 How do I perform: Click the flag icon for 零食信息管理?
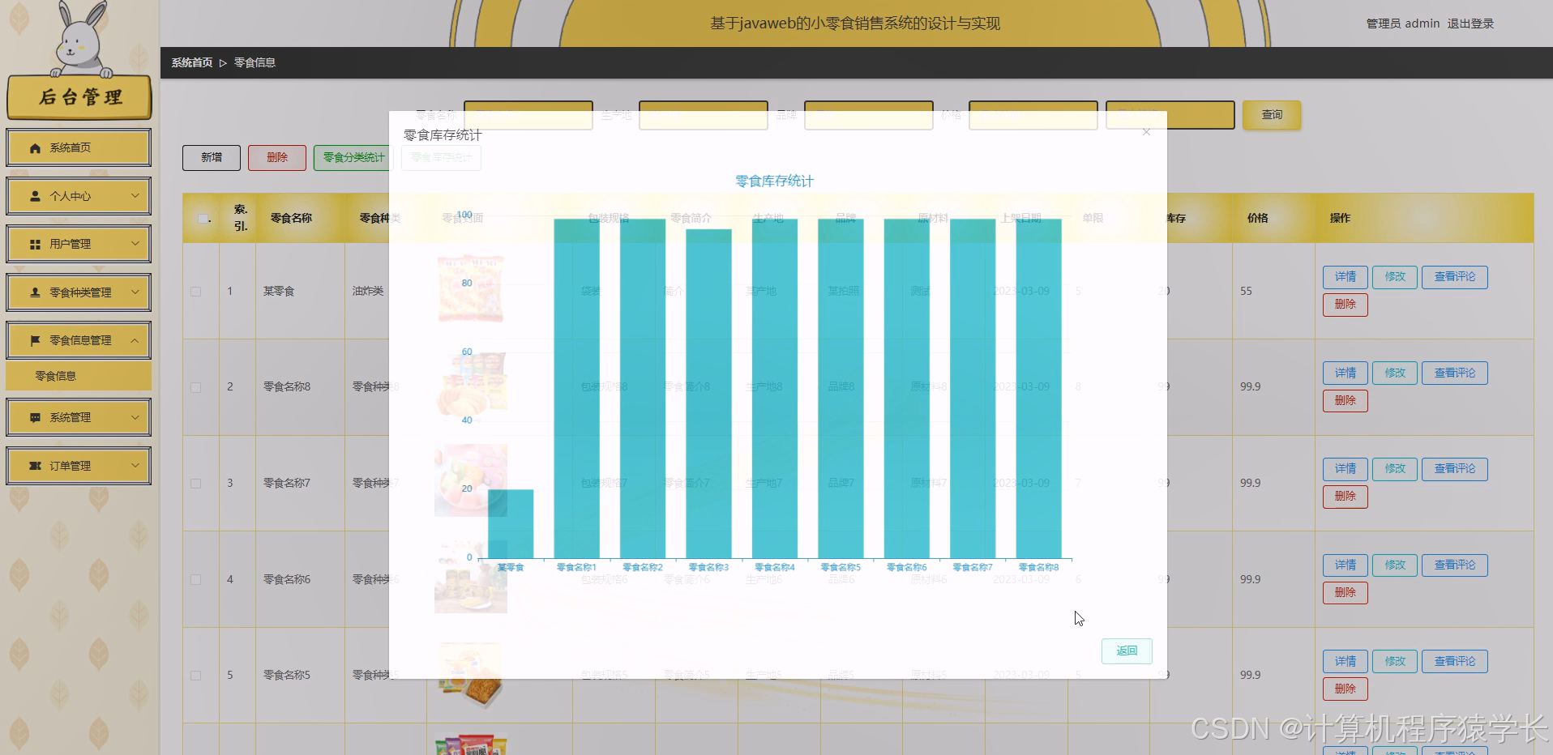34,339
